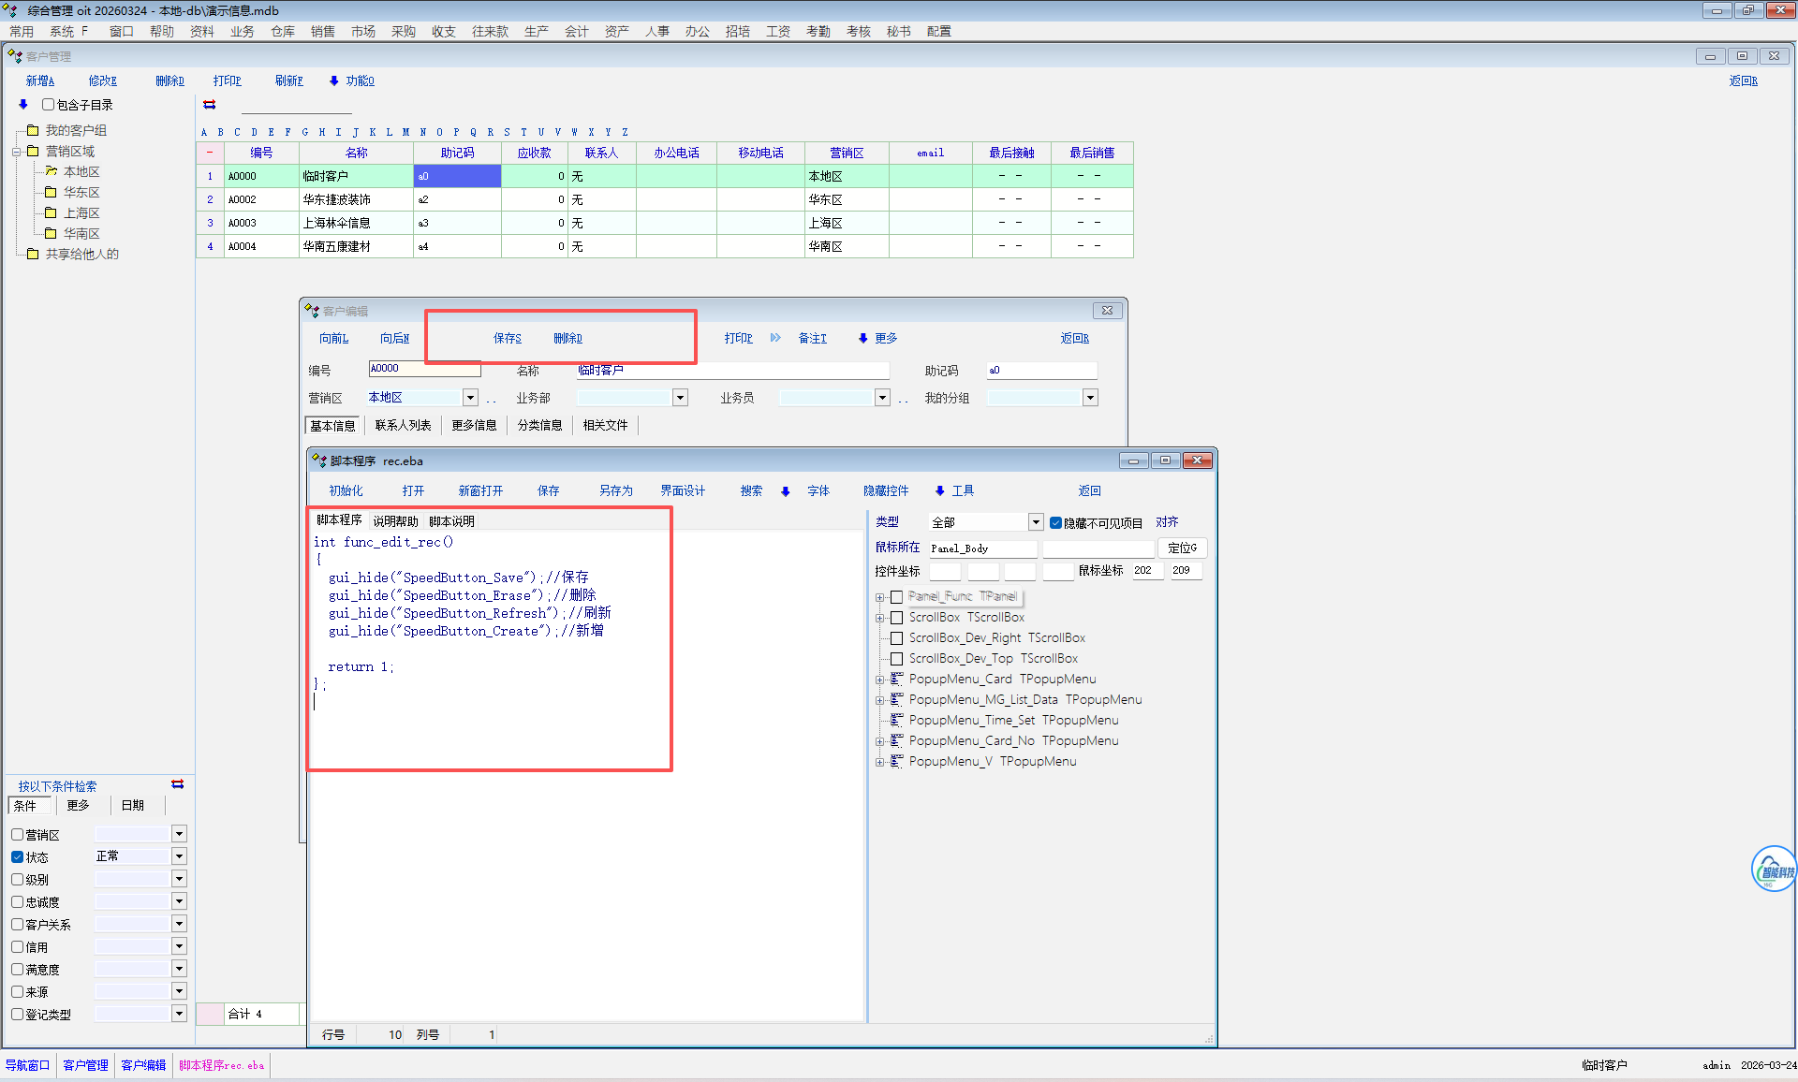The image size is (1798, 1082).
Task: Click the 名称 input field showing 临时客户
Action: (730, 371)
